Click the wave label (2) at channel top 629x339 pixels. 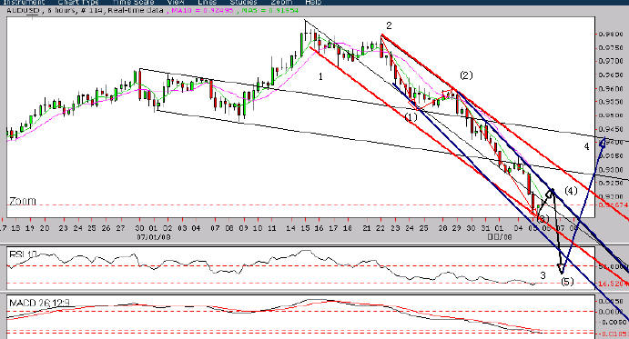pyautogui.click(x=466, y=75)
